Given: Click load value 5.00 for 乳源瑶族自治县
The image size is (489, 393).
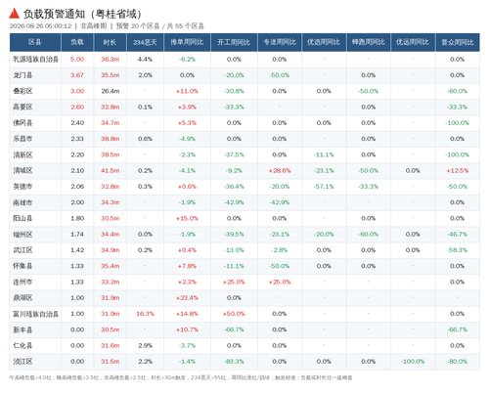Looking at the screenshot, I should 77,60.
